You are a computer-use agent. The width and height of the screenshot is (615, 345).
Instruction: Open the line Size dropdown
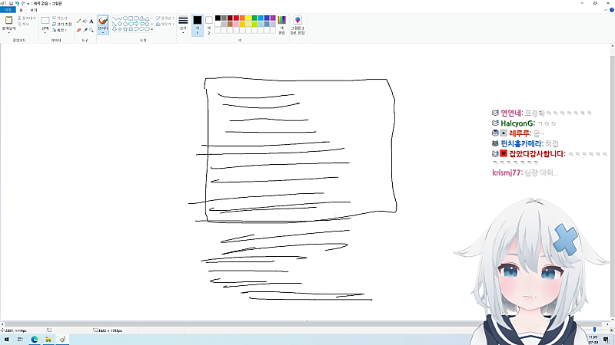click(183, 25)
